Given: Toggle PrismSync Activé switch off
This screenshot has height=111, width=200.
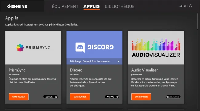Looking at the screenshot, I should coord(51,97).
